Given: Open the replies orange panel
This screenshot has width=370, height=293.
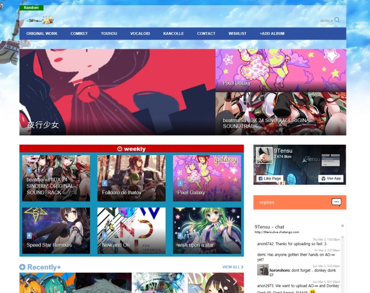Looking at the screenshot, I should (x=300, y=203).
